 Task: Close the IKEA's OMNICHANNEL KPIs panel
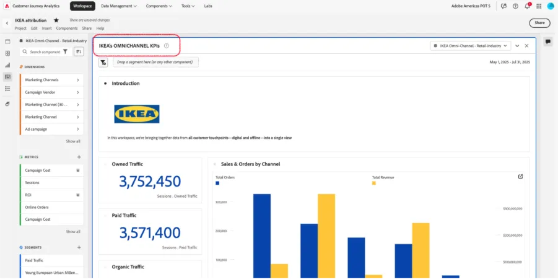tap(526, 46)
